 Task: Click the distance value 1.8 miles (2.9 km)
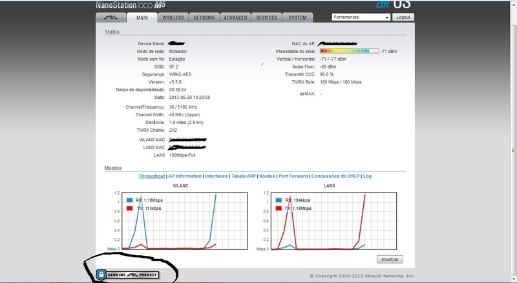pyautogui.click(x=186, y=122)
